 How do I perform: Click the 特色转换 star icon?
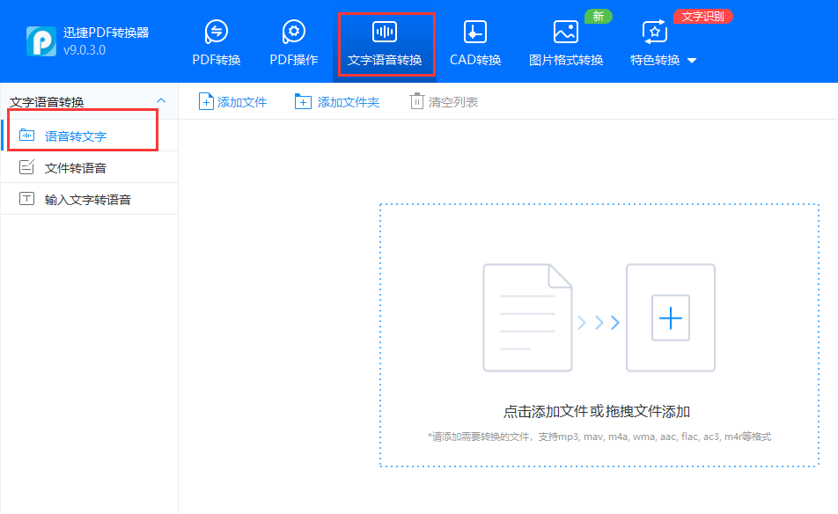pos(654,33)
